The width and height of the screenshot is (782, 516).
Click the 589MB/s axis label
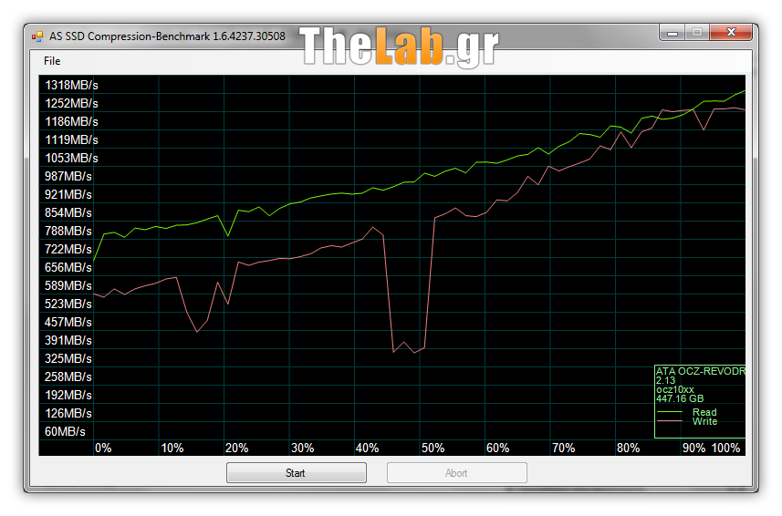click(68, 286)
